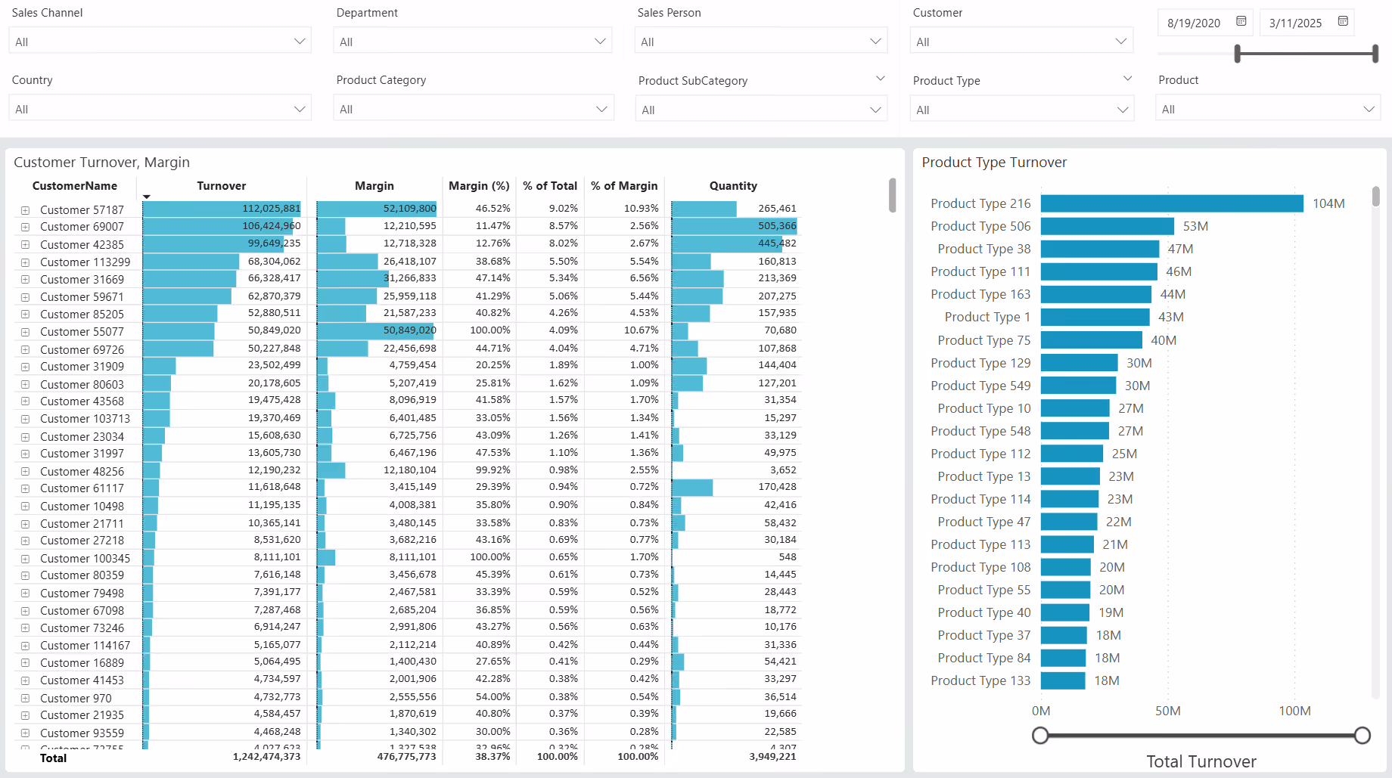Expand the Customer 113299 row plus icon
Viewport: 1392px width, 778px height.
[x=25, y=262]
